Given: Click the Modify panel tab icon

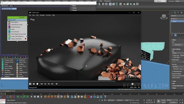Looking at the screenshot, I should (x=175, y=13).
